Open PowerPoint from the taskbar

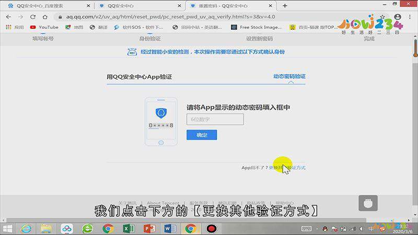click(x=149, y=229)
